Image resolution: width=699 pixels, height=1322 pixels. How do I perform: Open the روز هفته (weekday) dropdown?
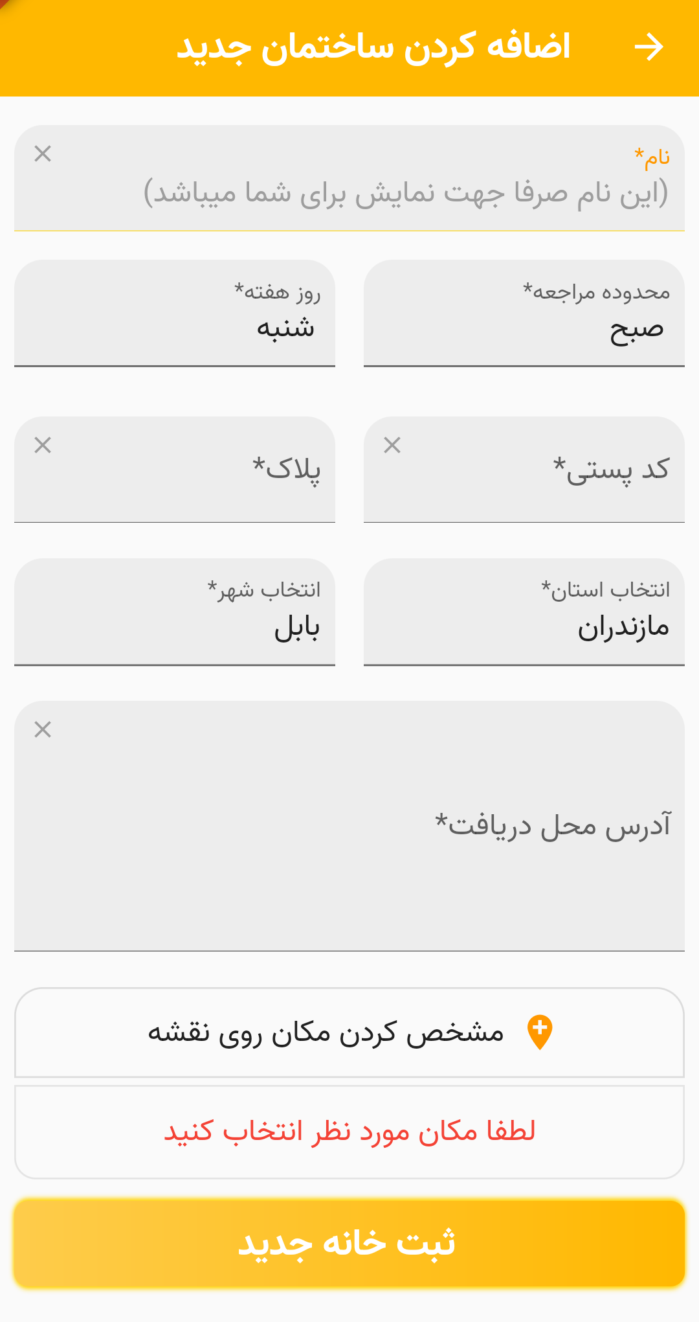175,313
